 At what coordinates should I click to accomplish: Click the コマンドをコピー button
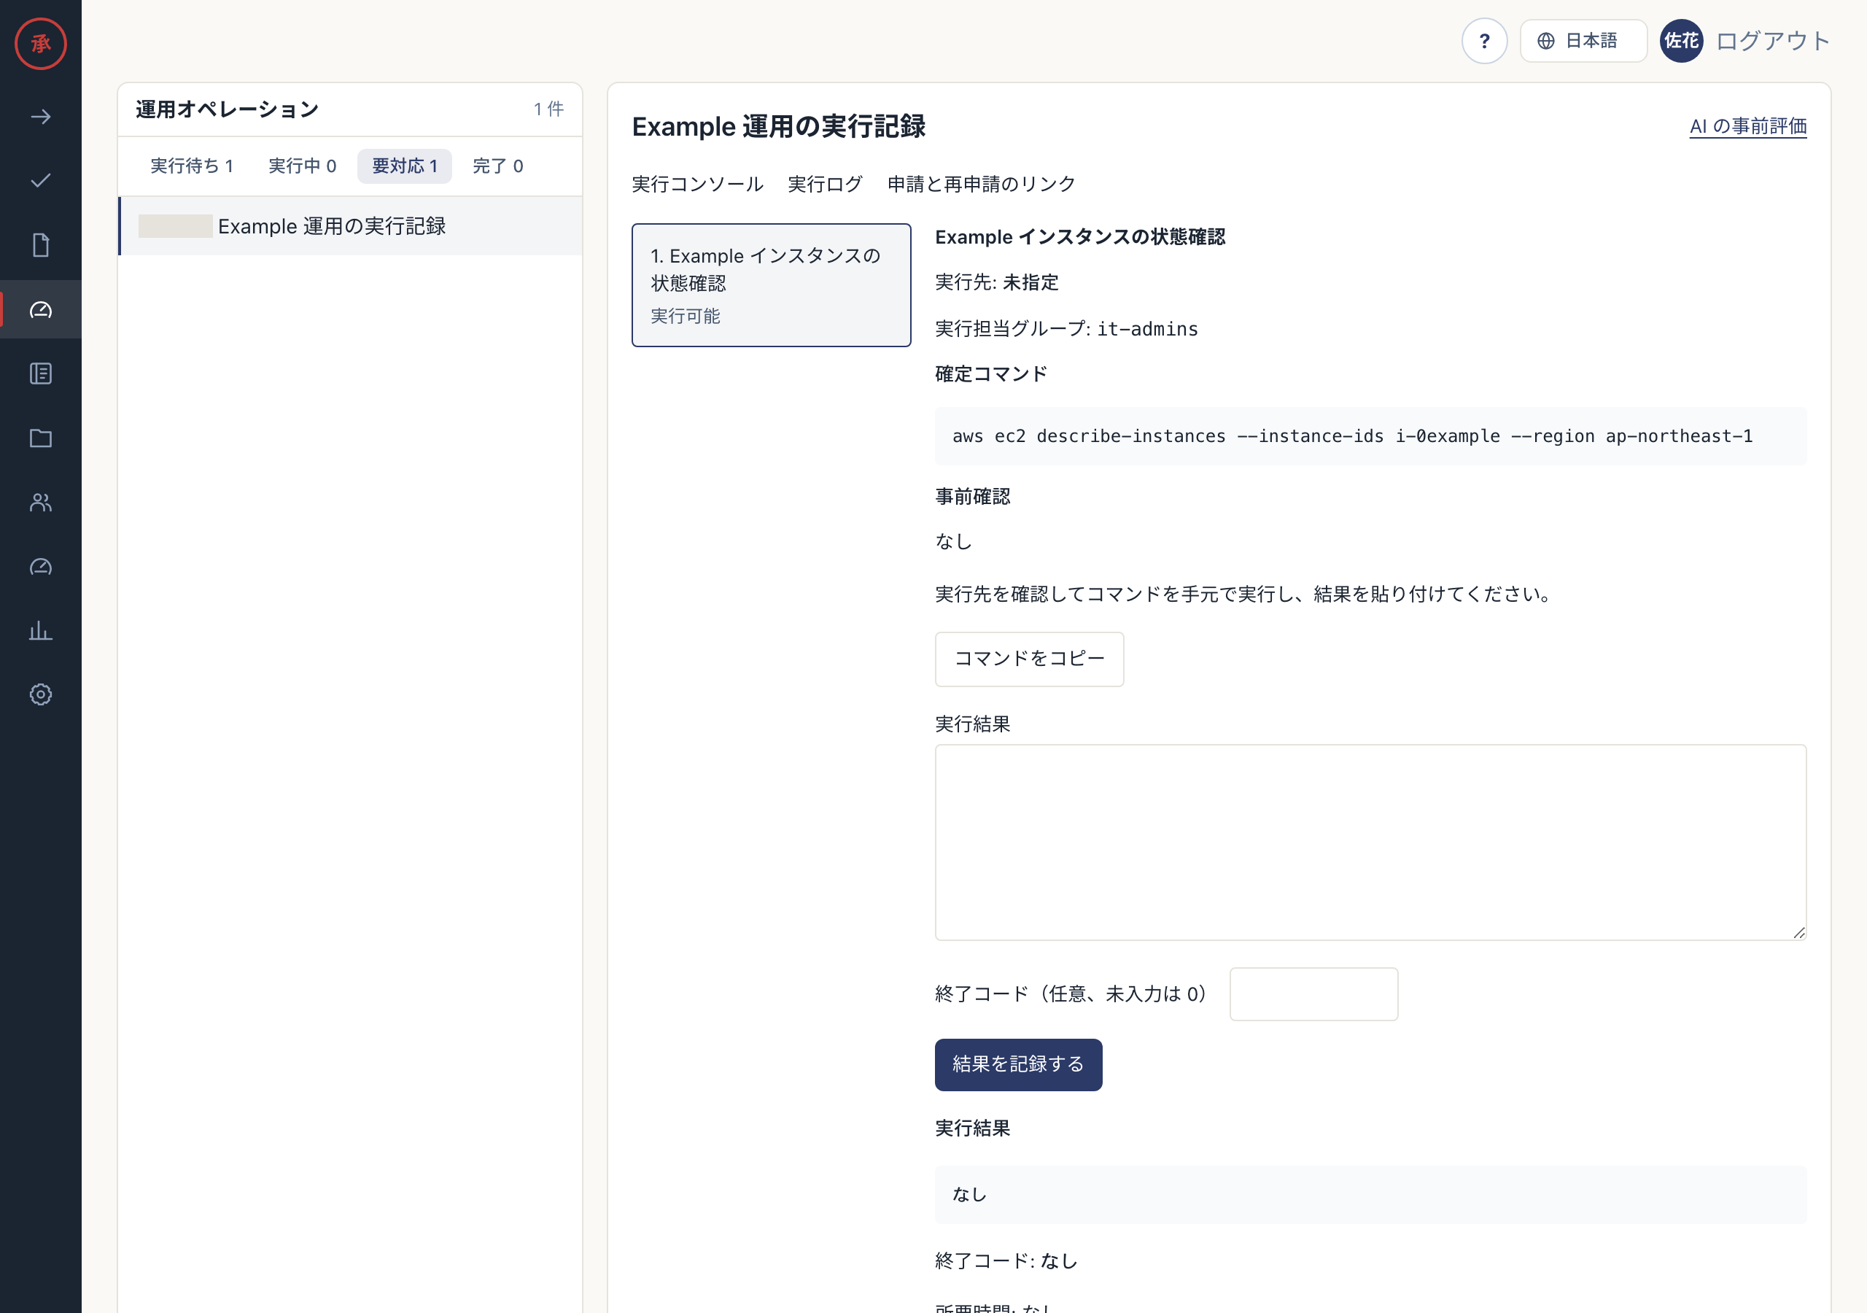pos(1028,659)
